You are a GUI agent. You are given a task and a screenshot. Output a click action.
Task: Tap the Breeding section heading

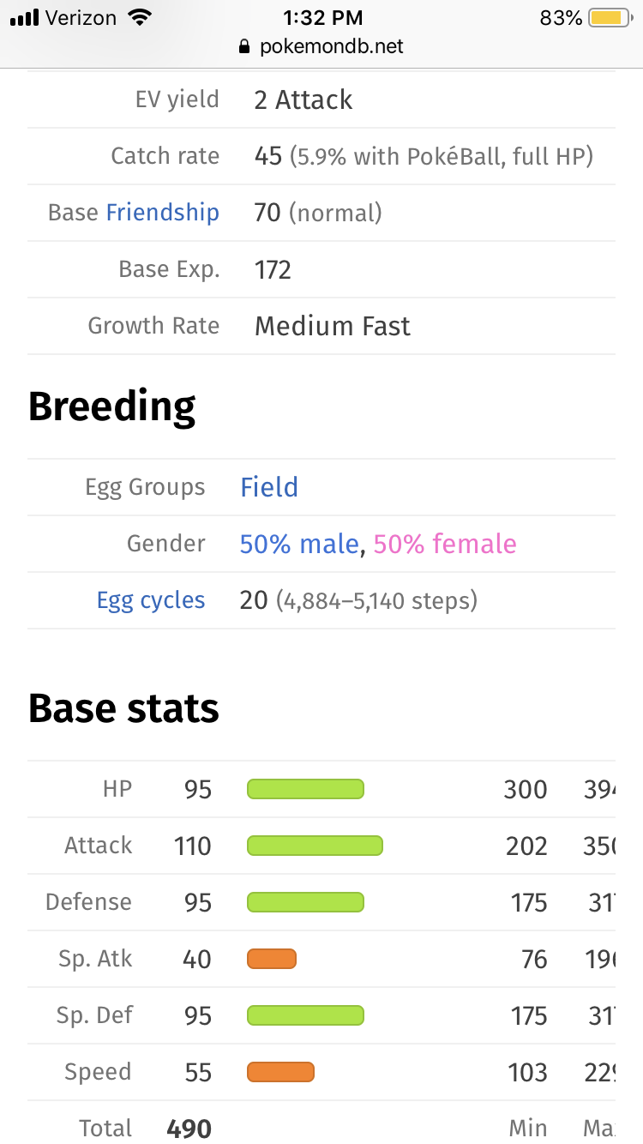point(112,407)
